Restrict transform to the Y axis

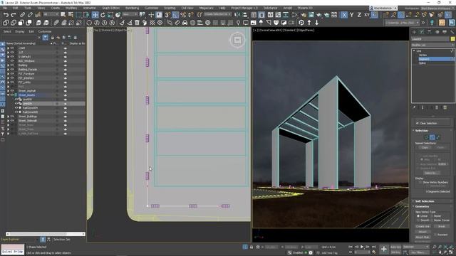point(351,15)
